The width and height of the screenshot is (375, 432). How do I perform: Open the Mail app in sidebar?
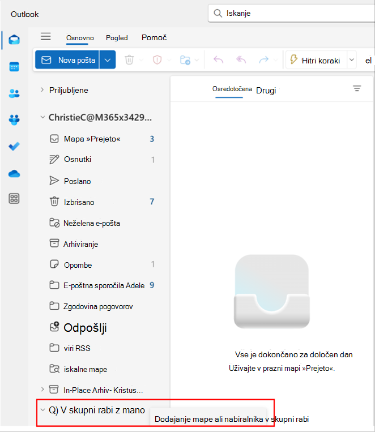tap(14, 40)
